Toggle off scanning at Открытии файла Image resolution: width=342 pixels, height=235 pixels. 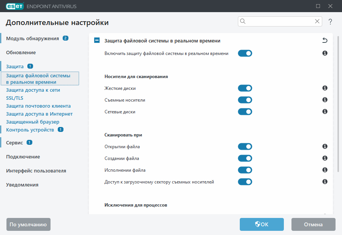point(245,146)
